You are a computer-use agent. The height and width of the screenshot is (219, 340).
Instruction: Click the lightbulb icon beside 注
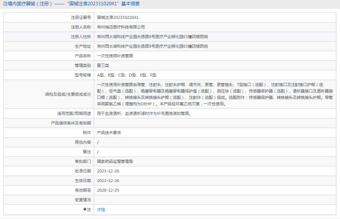[x=85, y=209]
